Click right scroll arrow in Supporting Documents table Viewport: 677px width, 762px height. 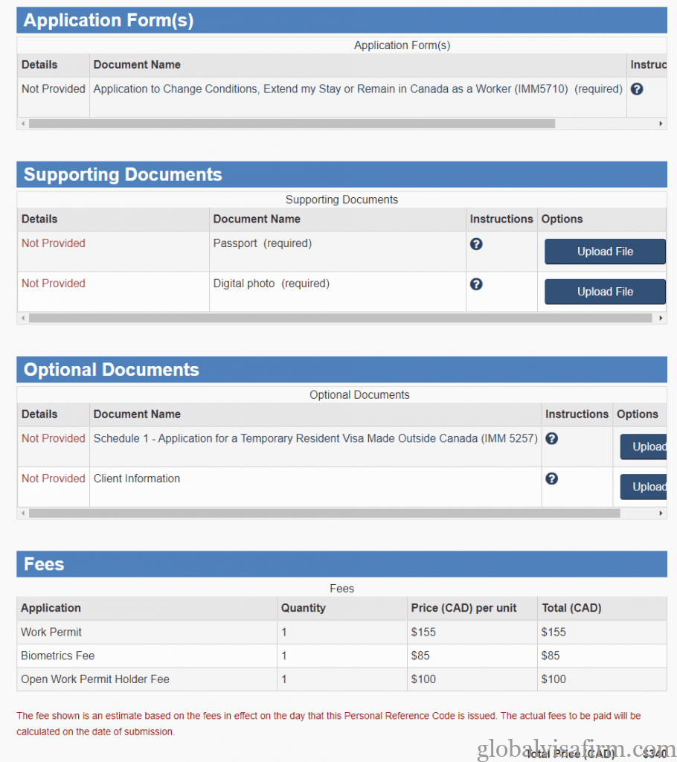tap(661, 318)
